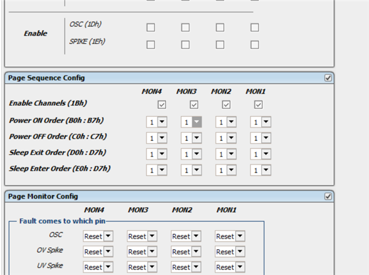Open Sleep Enter Order dropdown for MON1
The height and width of the screenshot is (275, 369).
[x=261, y=170]
